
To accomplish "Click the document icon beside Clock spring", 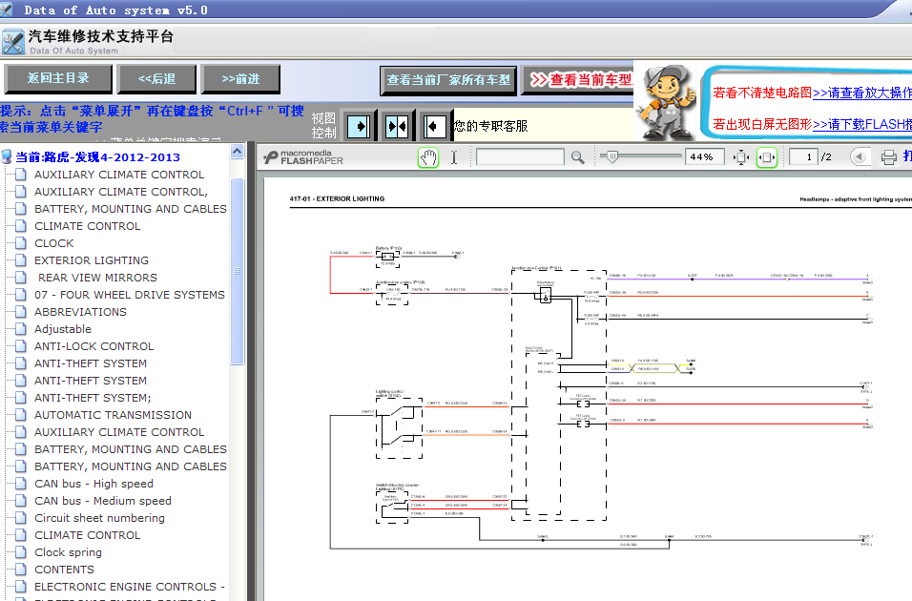I will coord(21,552).
